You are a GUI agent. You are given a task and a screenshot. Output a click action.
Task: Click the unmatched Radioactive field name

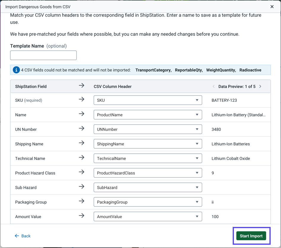pyautogui.click(x=250, y=70)
